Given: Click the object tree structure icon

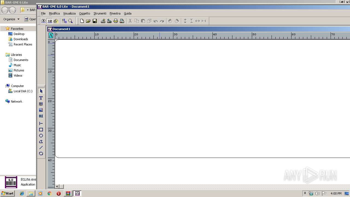Looking at the screenshot, I should coord(64,21).
